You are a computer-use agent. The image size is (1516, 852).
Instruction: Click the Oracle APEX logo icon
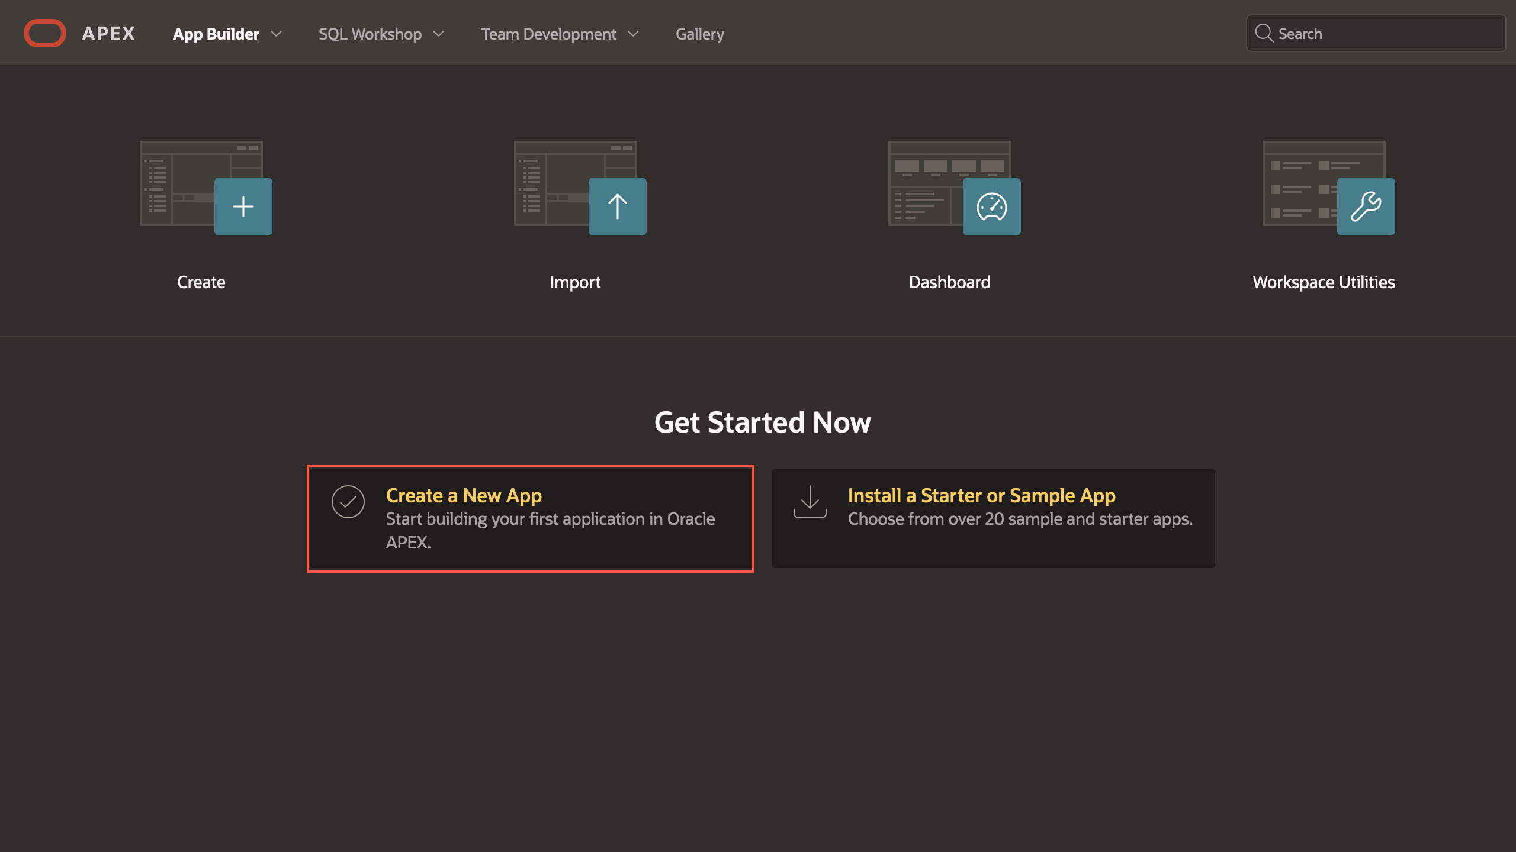click(x=45, y=33)
